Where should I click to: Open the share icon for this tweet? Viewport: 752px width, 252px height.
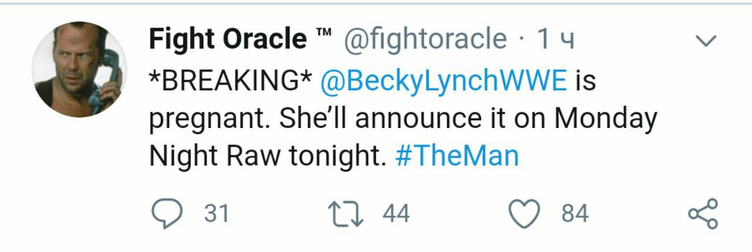(703, 213)
